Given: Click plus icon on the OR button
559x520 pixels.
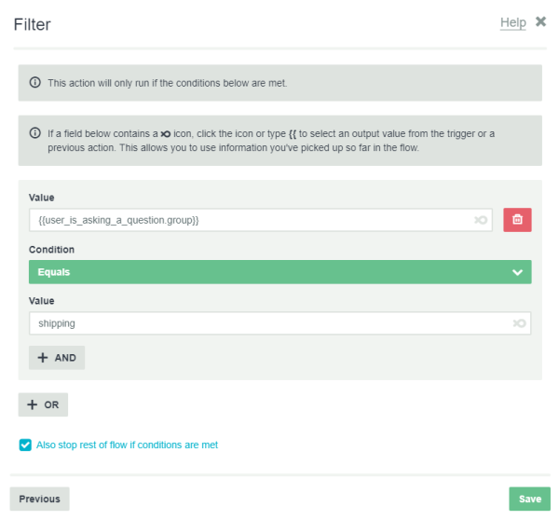Looking at the screenshot, I should coord(33,404).
